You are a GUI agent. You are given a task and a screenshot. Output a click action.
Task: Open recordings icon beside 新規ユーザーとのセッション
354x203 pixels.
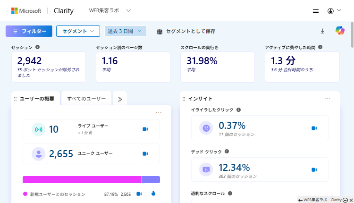point(139,194)
